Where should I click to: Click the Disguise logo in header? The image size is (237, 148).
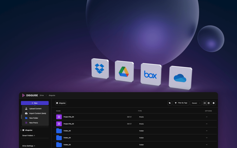click(x=31, y=95)
